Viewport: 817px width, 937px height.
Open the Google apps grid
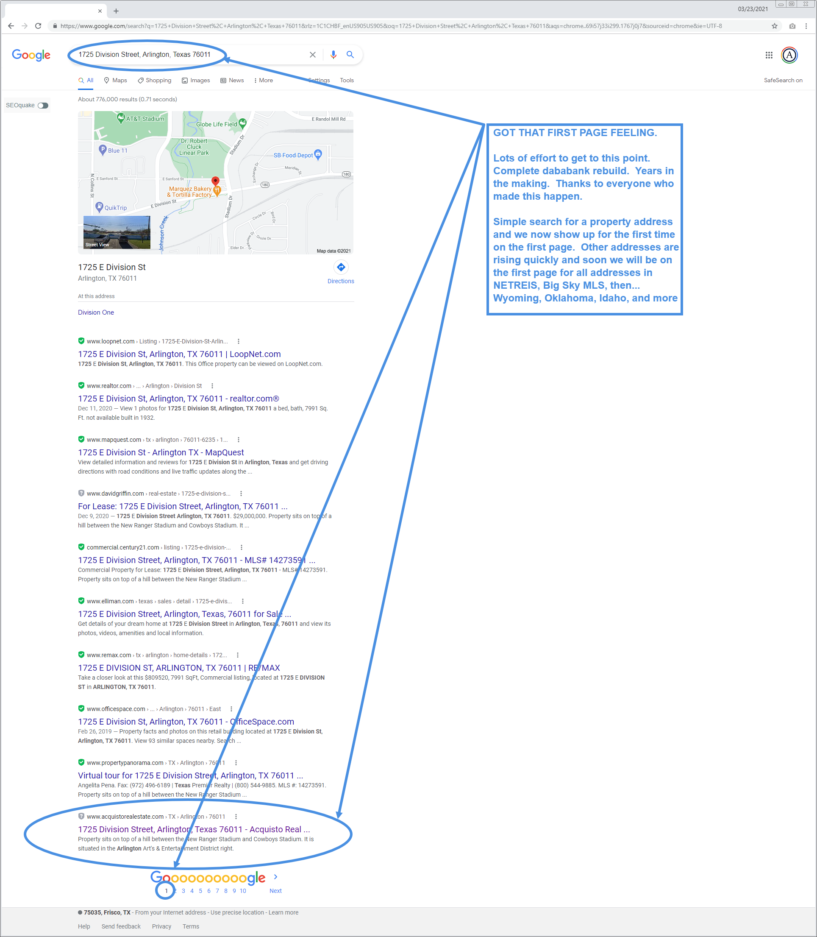(769, 55)
